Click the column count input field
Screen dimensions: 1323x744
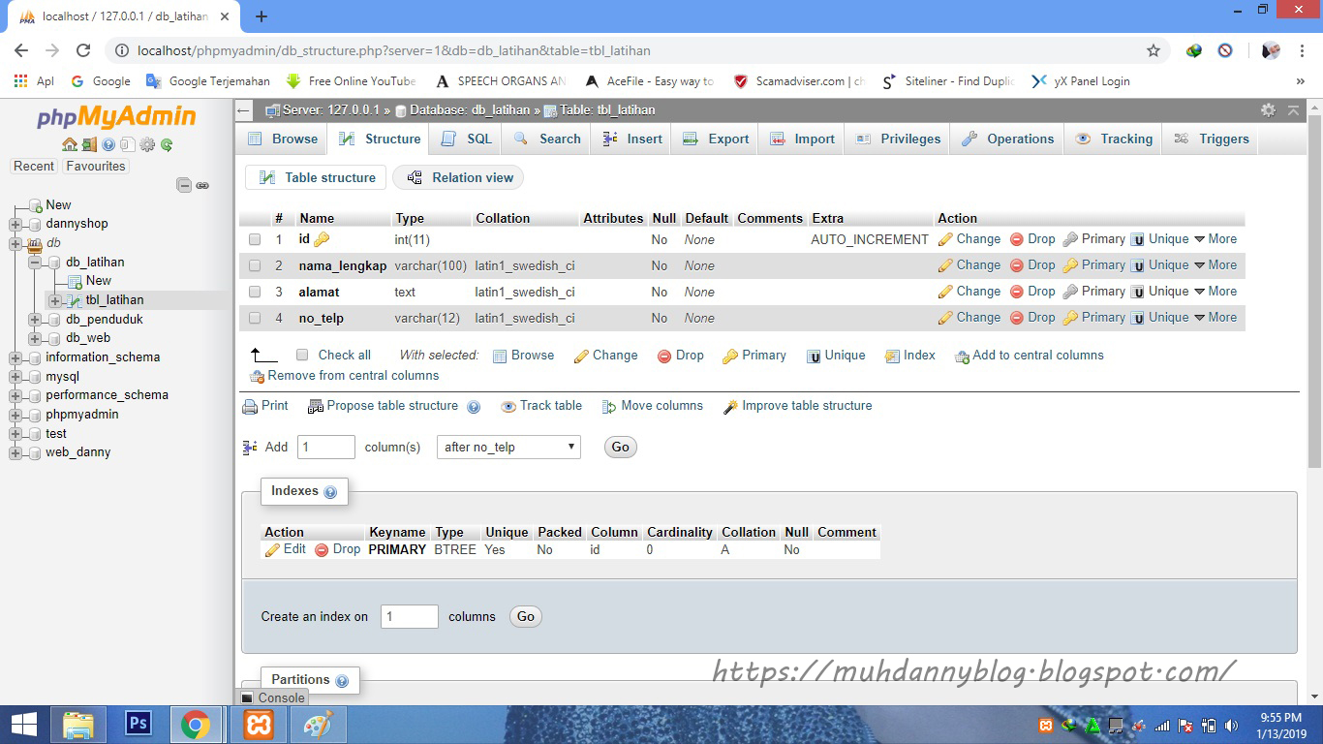click(x=325, y=447)
